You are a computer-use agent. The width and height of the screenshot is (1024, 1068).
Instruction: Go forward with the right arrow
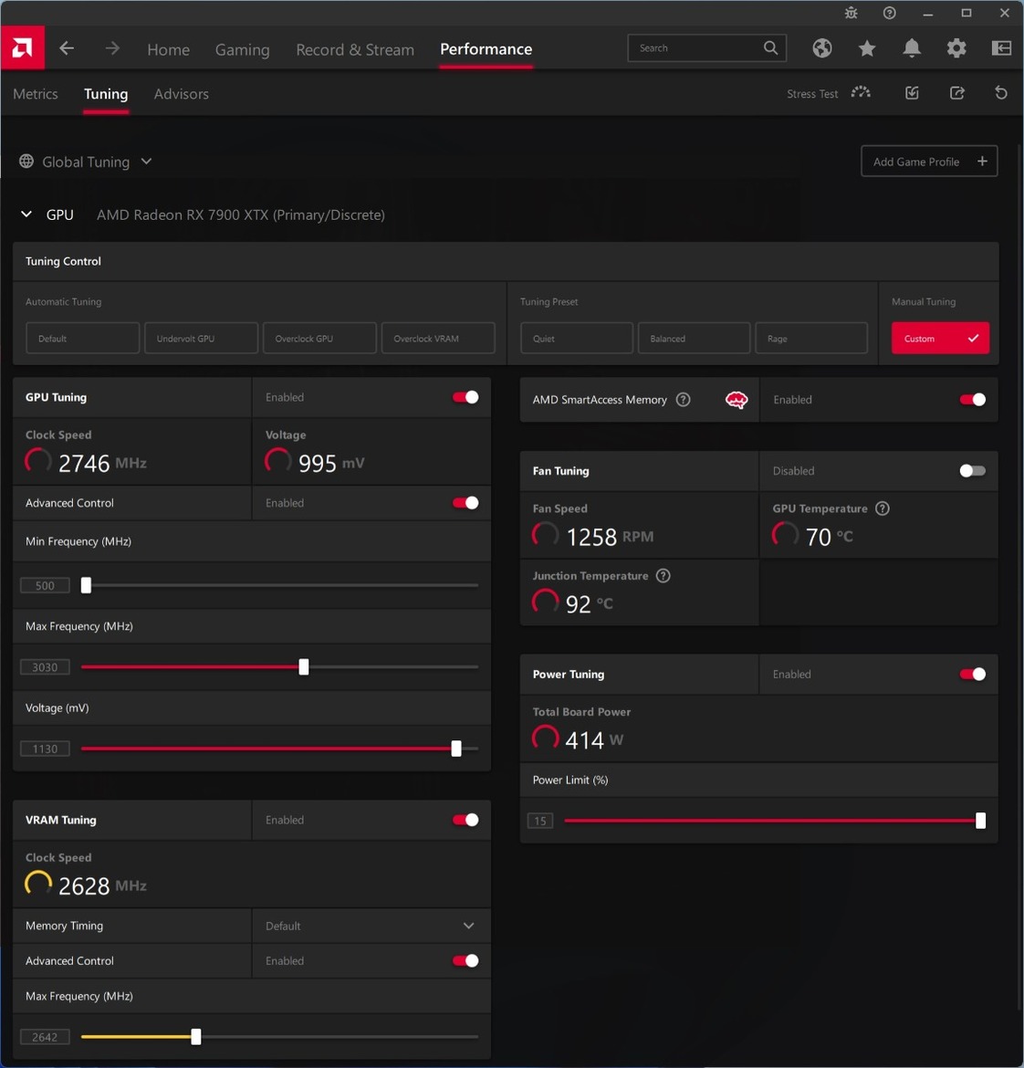click(x=112, y=48)
